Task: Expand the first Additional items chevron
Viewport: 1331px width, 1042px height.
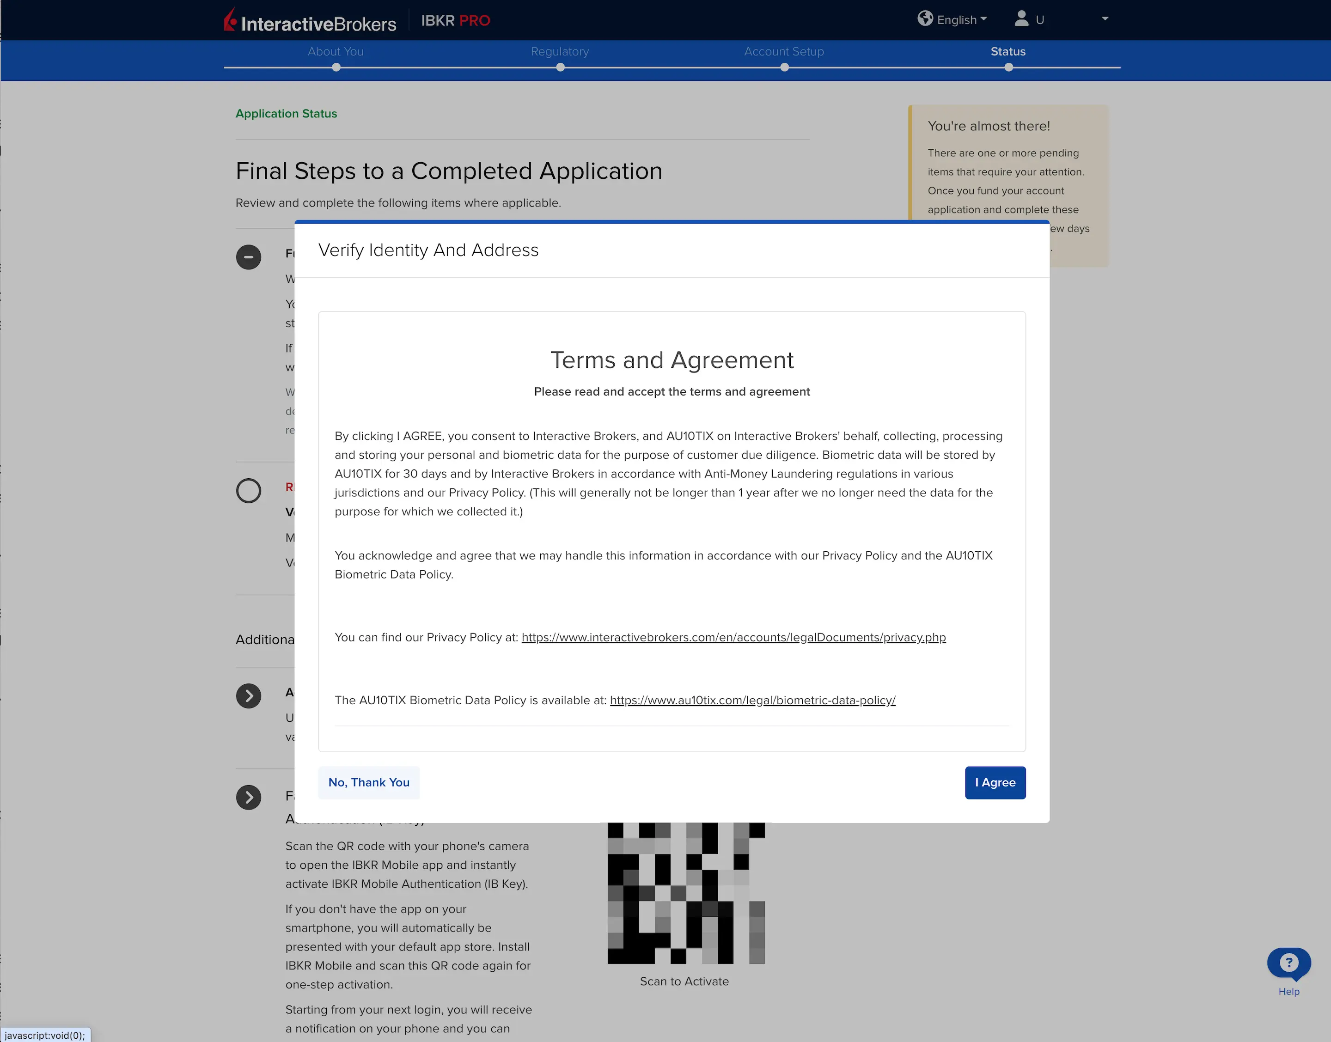Action: point(248,695)
